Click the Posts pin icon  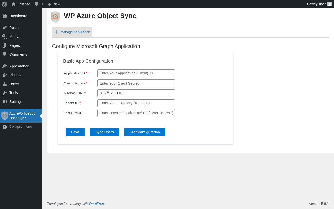tap(5, 28)
